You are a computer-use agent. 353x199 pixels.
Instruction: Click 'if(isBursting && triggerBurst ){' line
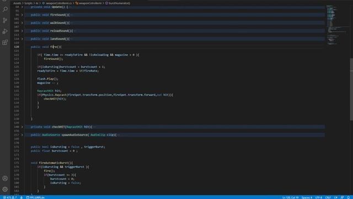point(63,167)
